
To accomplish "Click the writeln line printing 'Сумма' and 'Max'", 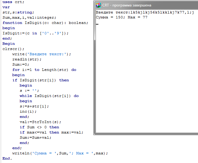I will pos(60,153).
